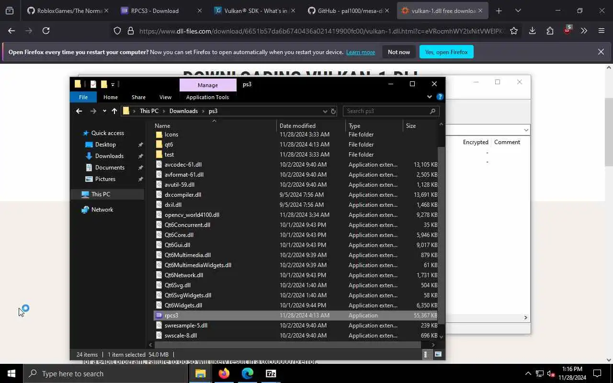This screenshot has height=383, width=613.
Task: Click Yes, open Firefox button
Action: click(x=446, y=52)
